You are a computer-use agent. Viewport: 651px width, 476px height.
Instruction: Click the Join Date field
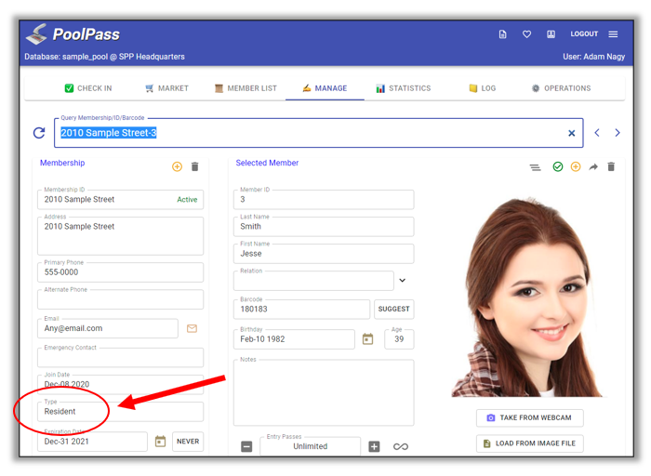tap(120, 384)
